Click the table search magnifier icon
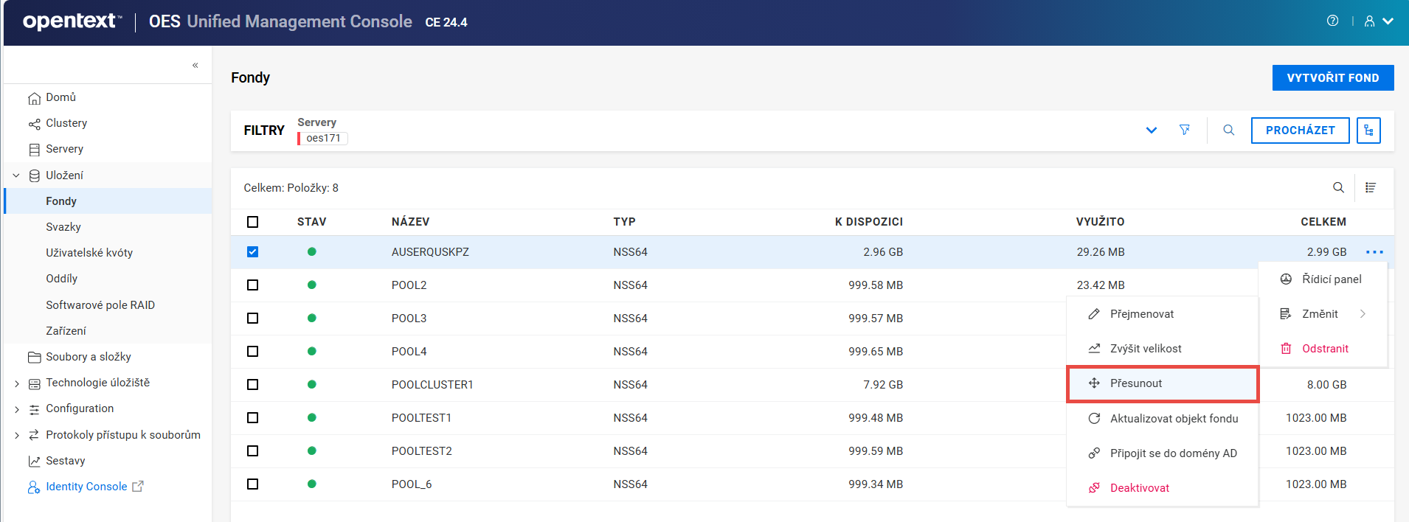The image size is (1409, 522). 1338,188
